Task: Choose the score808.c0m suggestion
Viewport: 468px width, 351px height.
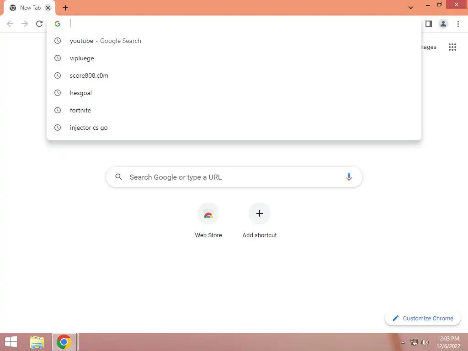Action: click(234, 75)
